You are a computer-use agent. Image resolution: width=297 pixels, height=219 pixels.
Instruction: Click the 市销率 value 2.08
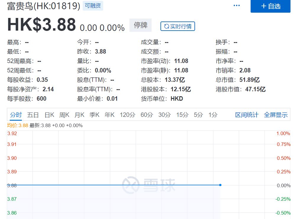[x=245, y=70]
